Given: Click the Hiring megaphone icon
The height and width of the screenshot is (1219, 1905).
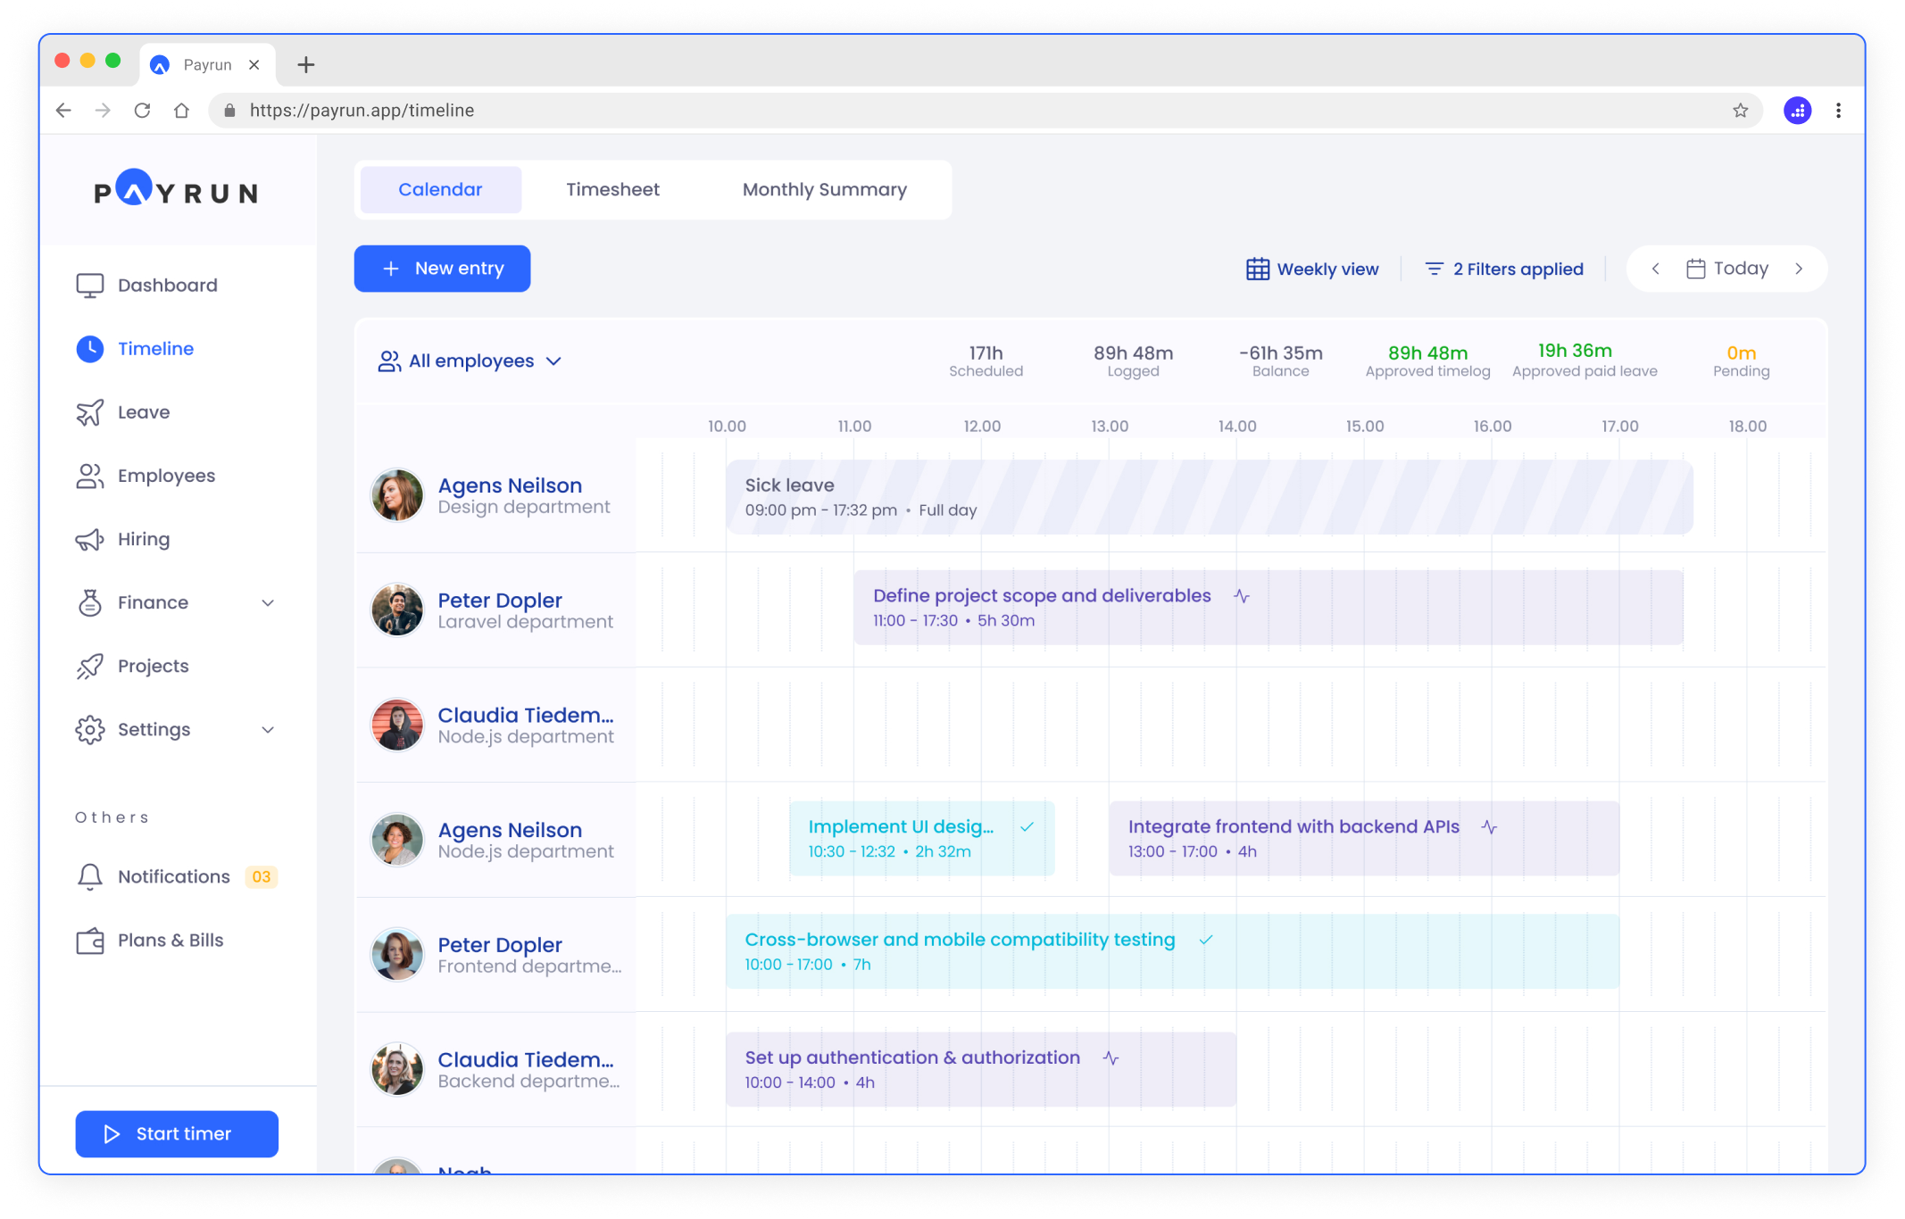Looking at the screenshot, I should 89,539.
